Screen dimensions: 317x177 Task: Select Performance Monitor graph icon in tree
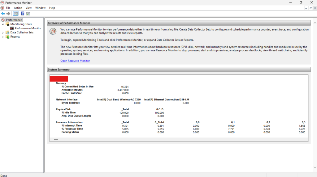tap(12, 28)
